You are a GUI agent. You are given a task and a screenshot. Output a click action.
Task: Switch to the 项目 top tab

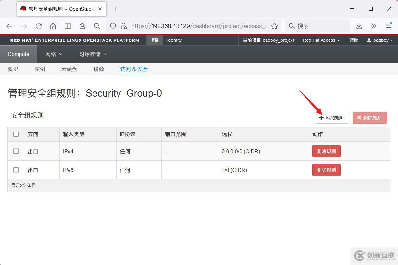point(155,40)
